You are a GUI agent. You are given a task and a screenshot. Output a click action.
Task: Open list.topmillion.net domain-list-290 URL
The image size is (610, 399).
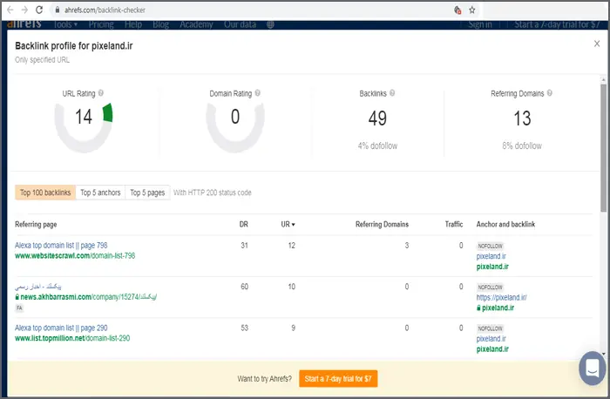click(x=72, y=338)
